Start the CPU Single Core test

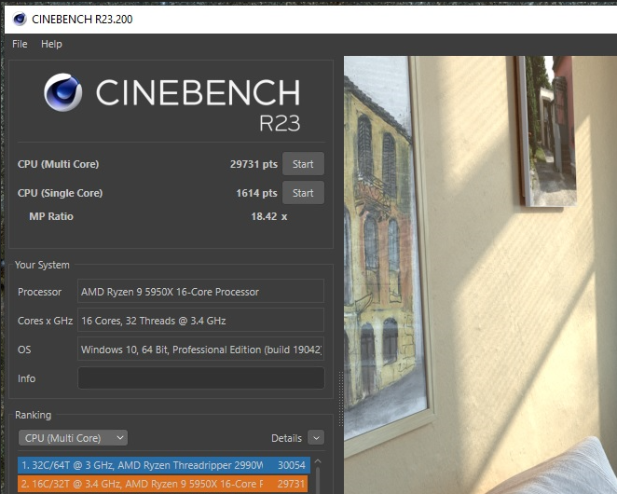pos(303,193)
